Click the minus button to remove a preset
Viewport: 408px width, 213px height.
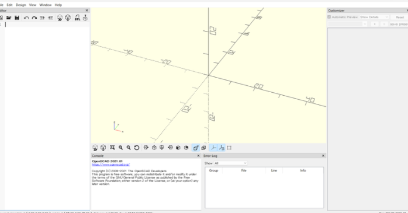384,24
